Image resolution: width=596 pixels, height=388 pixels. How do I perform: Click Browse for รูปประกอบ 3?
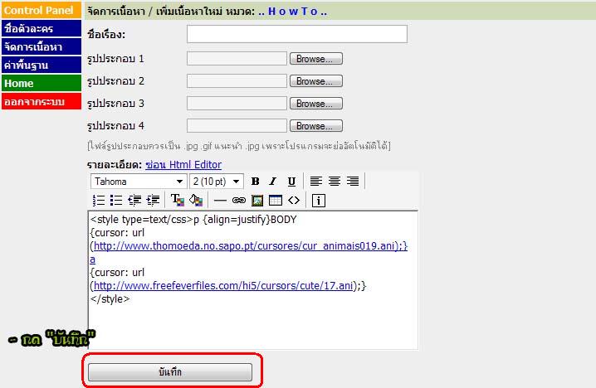tap(316, 104)
